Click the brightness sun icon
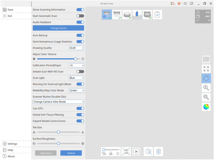This screenshot has width=214, height=160. (83, 59)
